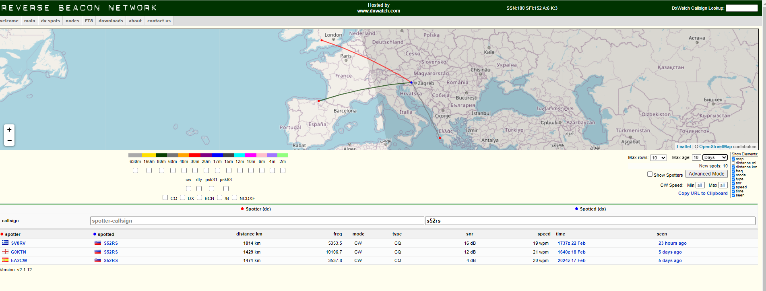Expand the Max age Days unit dropdown
The height and width of the screenshot is (291, 766).
pyautogui.click(x=715, y=157)
